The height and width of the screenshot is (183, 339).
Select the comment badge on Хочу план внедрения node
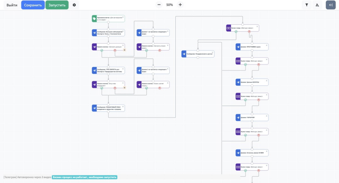(124, 87)
